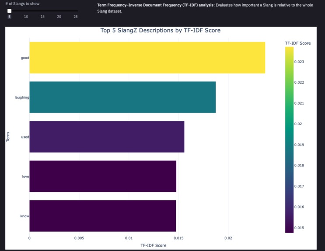This screenshot has height=251, width=325.
Task: Click the yellow 'good' bar
Action: (x=147, y=58)
